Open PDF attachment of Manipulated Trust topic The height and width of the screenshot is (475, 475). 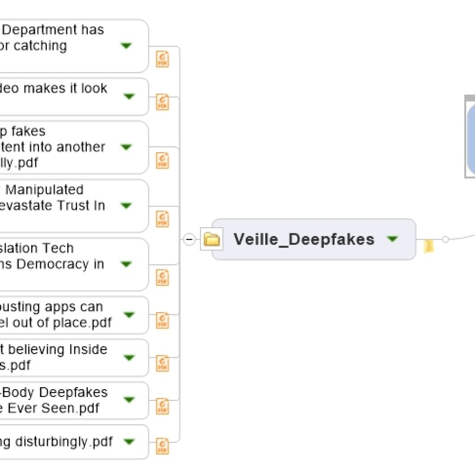162,219
